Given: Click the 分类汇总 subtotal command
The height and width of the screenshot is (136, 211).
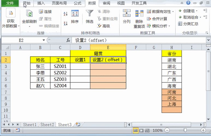Looking at the screenshot, I should [188, 24].
